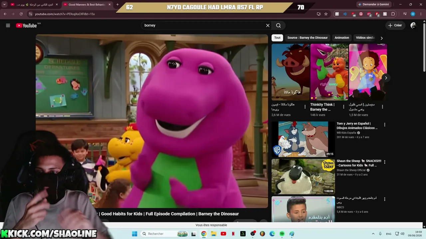Open the MBC5 channel link
The width and height of the screenshot is (426, 239).
coord(340,207)
